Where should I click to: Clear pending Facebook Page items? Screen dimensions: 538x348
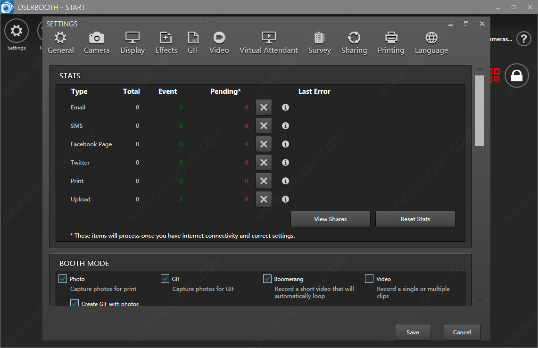tap(264, 144)
